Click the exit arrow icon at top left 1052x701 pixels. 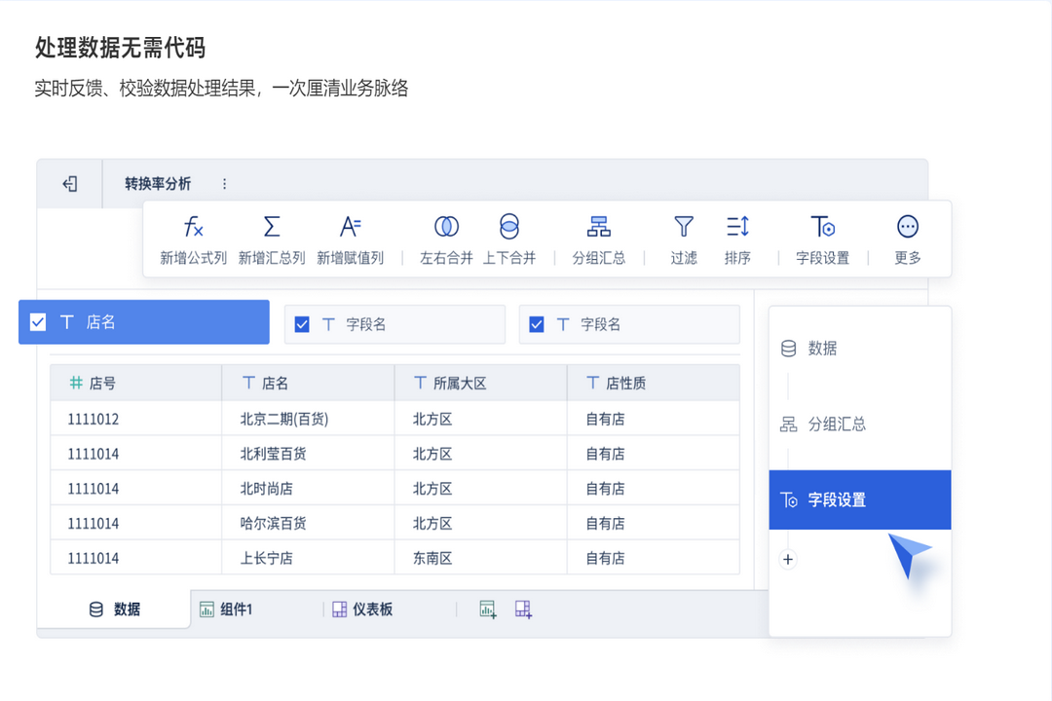click(69, 183)
